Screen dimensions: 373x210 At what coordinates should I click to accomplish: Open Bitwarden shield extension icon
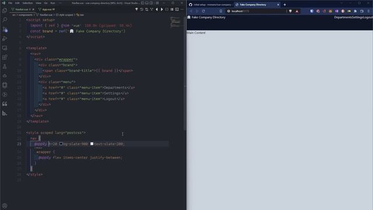312,11
